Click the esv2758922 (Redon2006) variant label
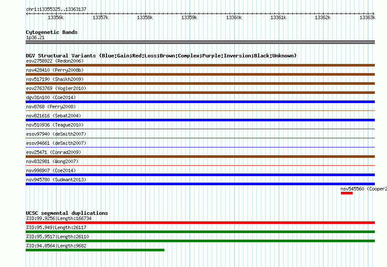Screen dimensions: 387x267 point(55,61)
